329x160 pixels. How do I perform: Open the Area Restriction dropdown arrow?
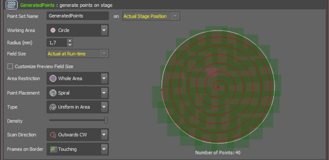[x=104, y=78]
